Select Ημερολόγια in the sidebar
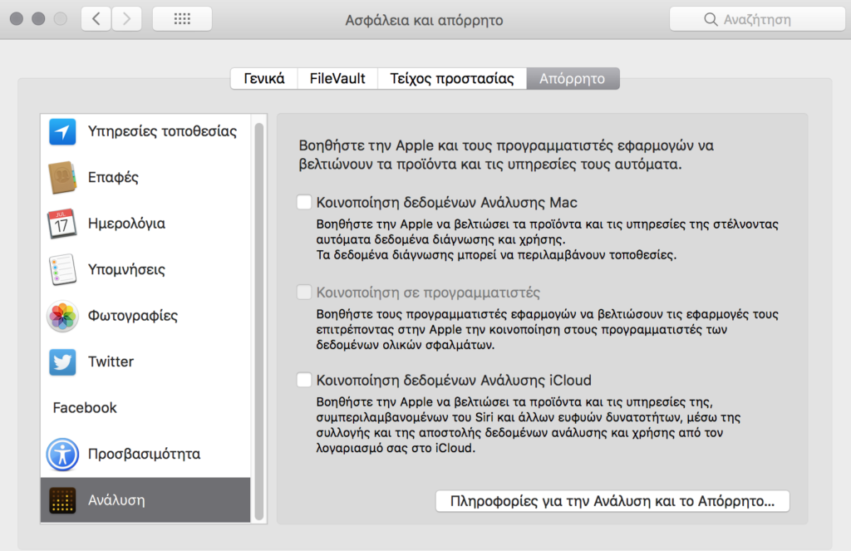 point(145,224)
